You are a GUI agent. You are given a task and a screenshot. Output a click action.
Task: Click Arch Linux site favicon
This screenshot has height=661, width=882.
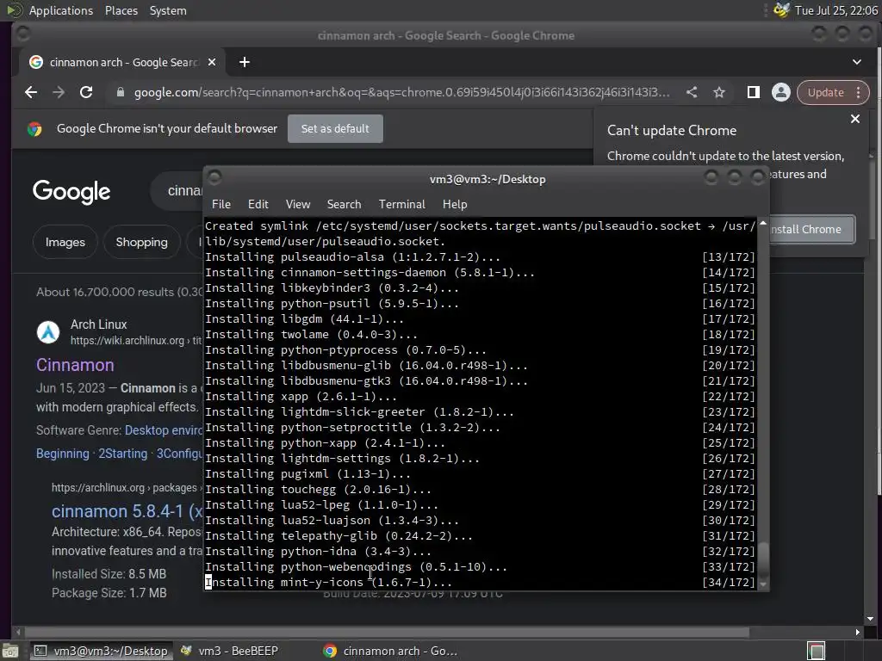[48, 332]
